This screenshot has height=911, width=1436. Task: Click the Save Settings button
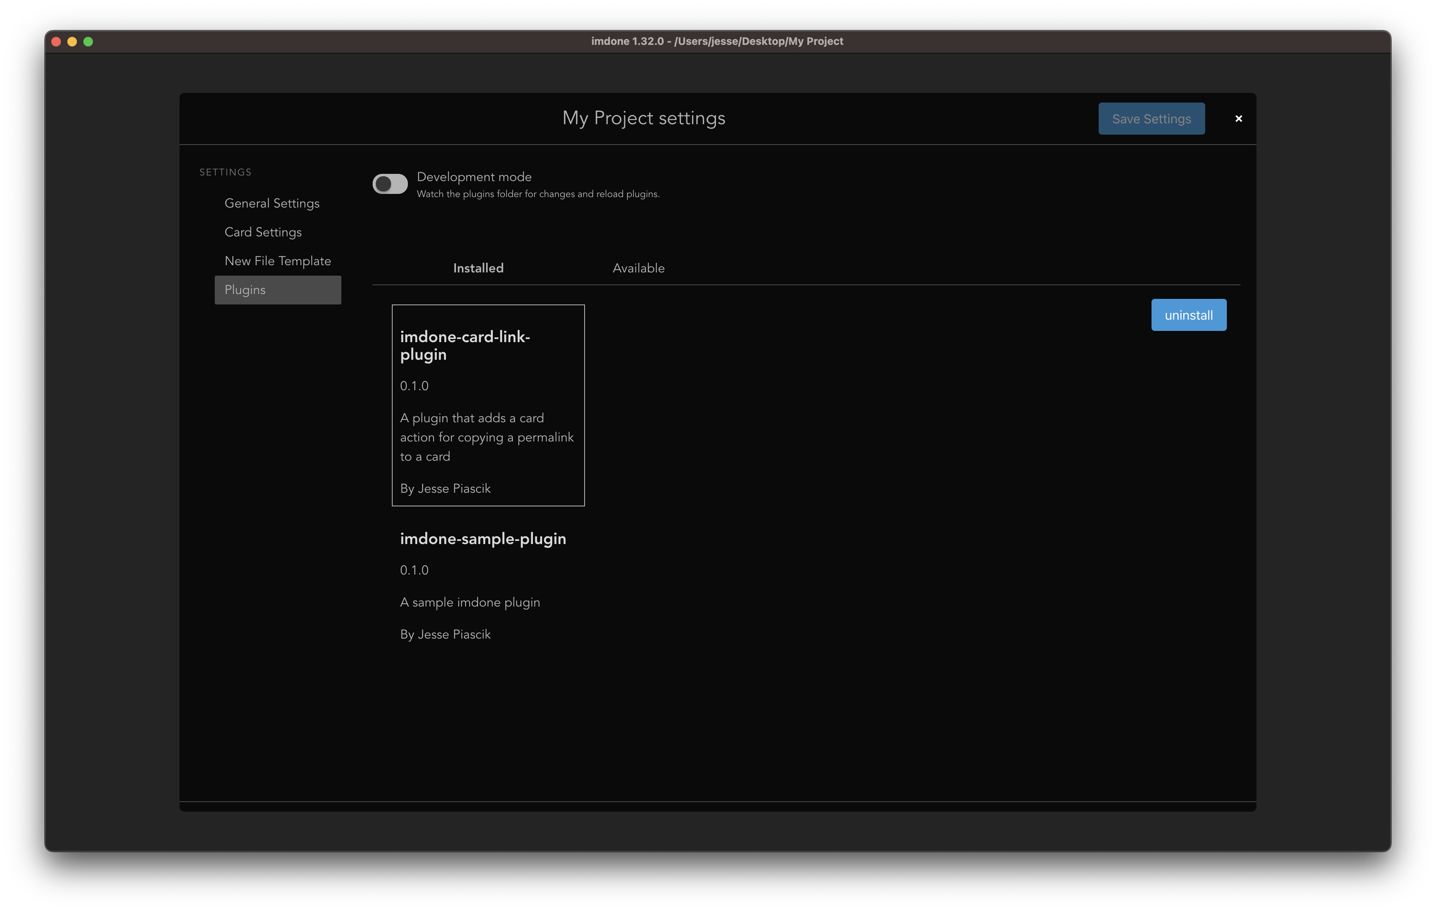pos(1151,119)
